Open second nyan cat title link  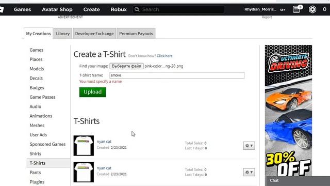click(x=104, y=168)
